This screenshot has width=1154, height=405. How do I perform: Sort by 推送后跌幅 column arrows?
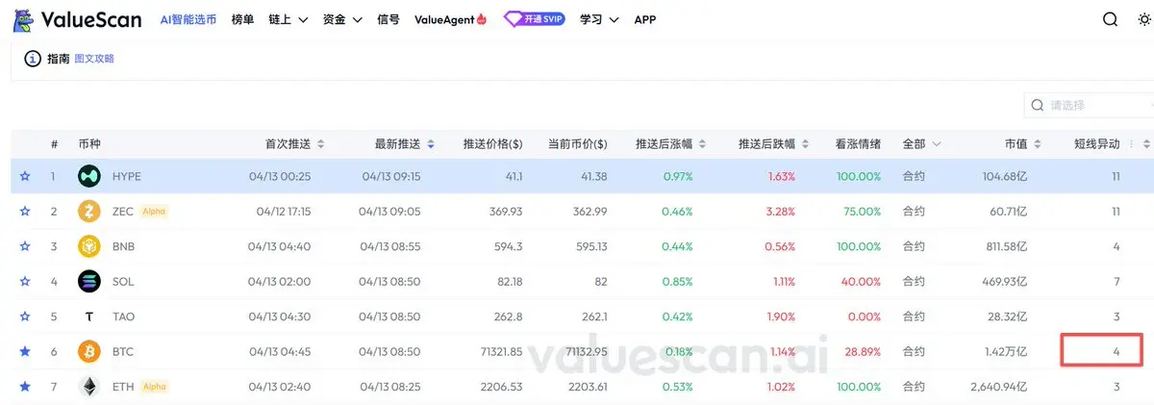point(805,144)
